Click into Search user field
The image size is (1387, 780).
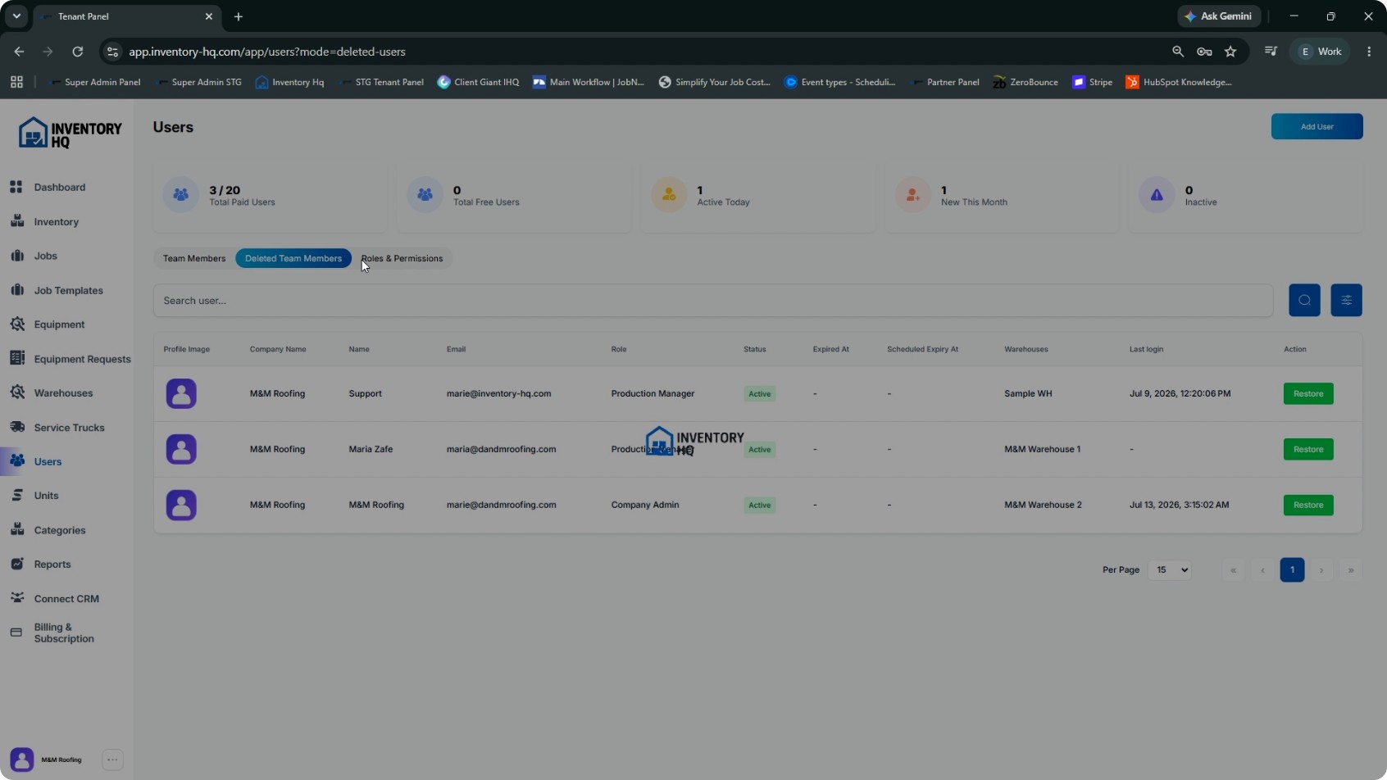point(713,301)
